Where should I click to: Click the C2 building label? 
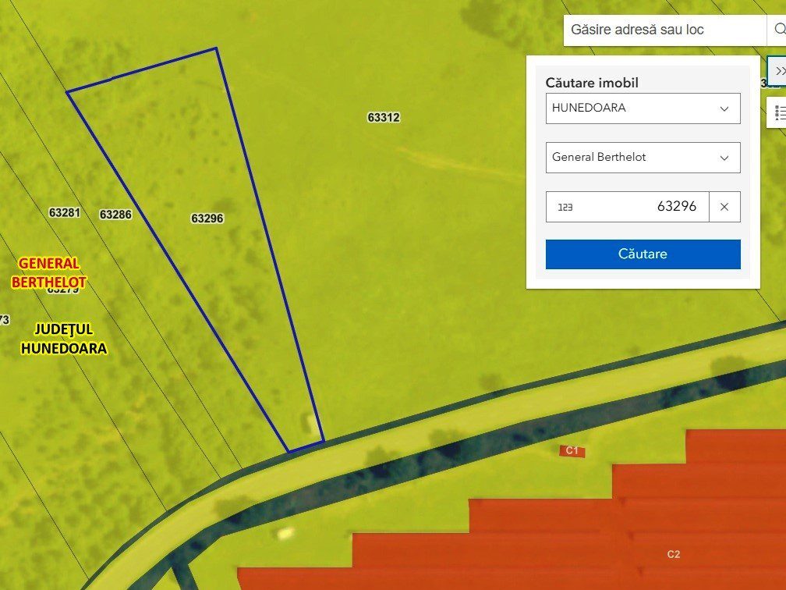pyautogui.click(x=674, y=554)
